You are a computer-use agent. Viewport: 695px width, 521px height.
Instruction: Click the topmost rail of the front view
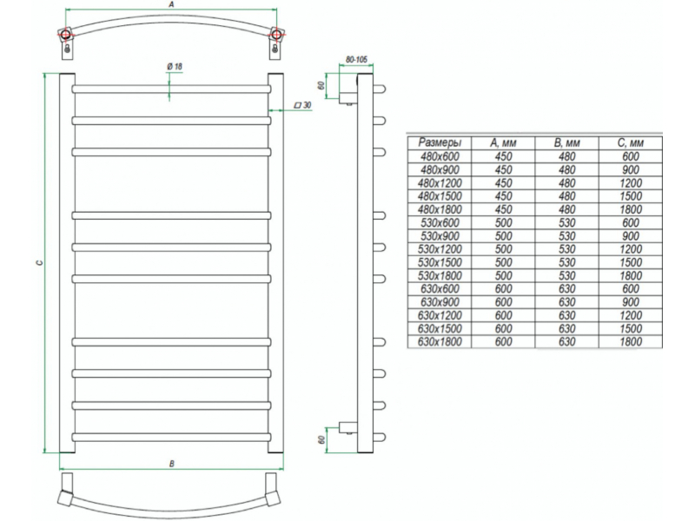(171, 89)
